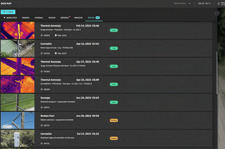
Task: Switch to the sixth tab, before the active one
Action: [x=78, y=18]
